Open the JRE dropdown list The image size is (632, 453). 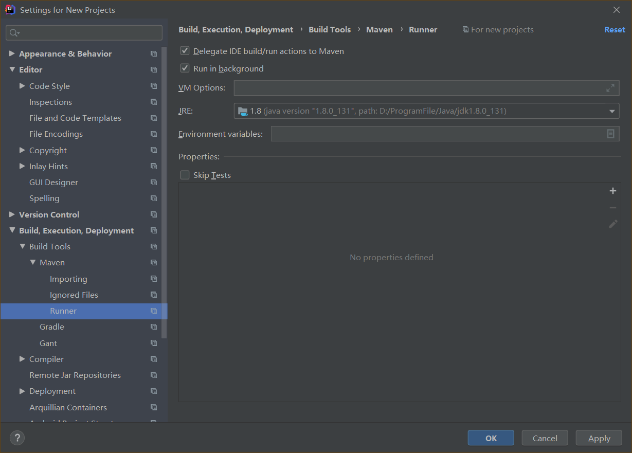[612, 111]
